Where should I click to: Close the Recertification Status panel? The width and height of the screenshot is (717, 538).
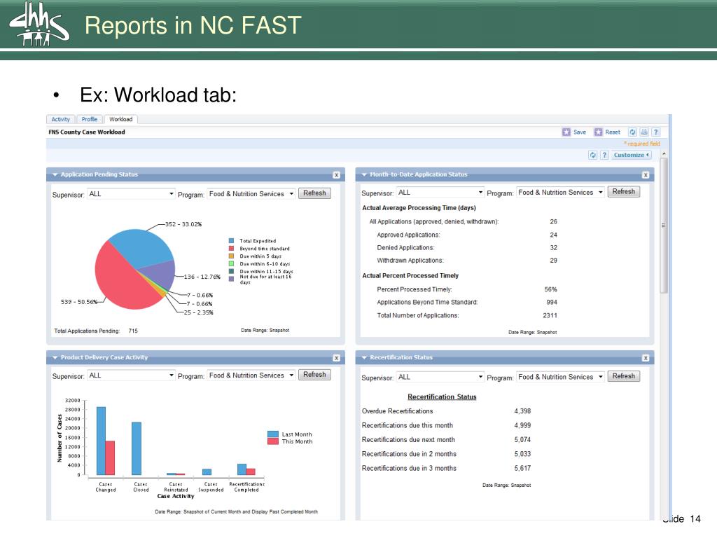click(x=645, y=358)
